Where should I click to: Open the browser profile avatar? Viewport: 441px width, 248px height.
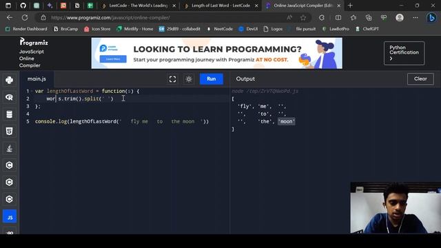pyautogui.click(x=400, y=18)
